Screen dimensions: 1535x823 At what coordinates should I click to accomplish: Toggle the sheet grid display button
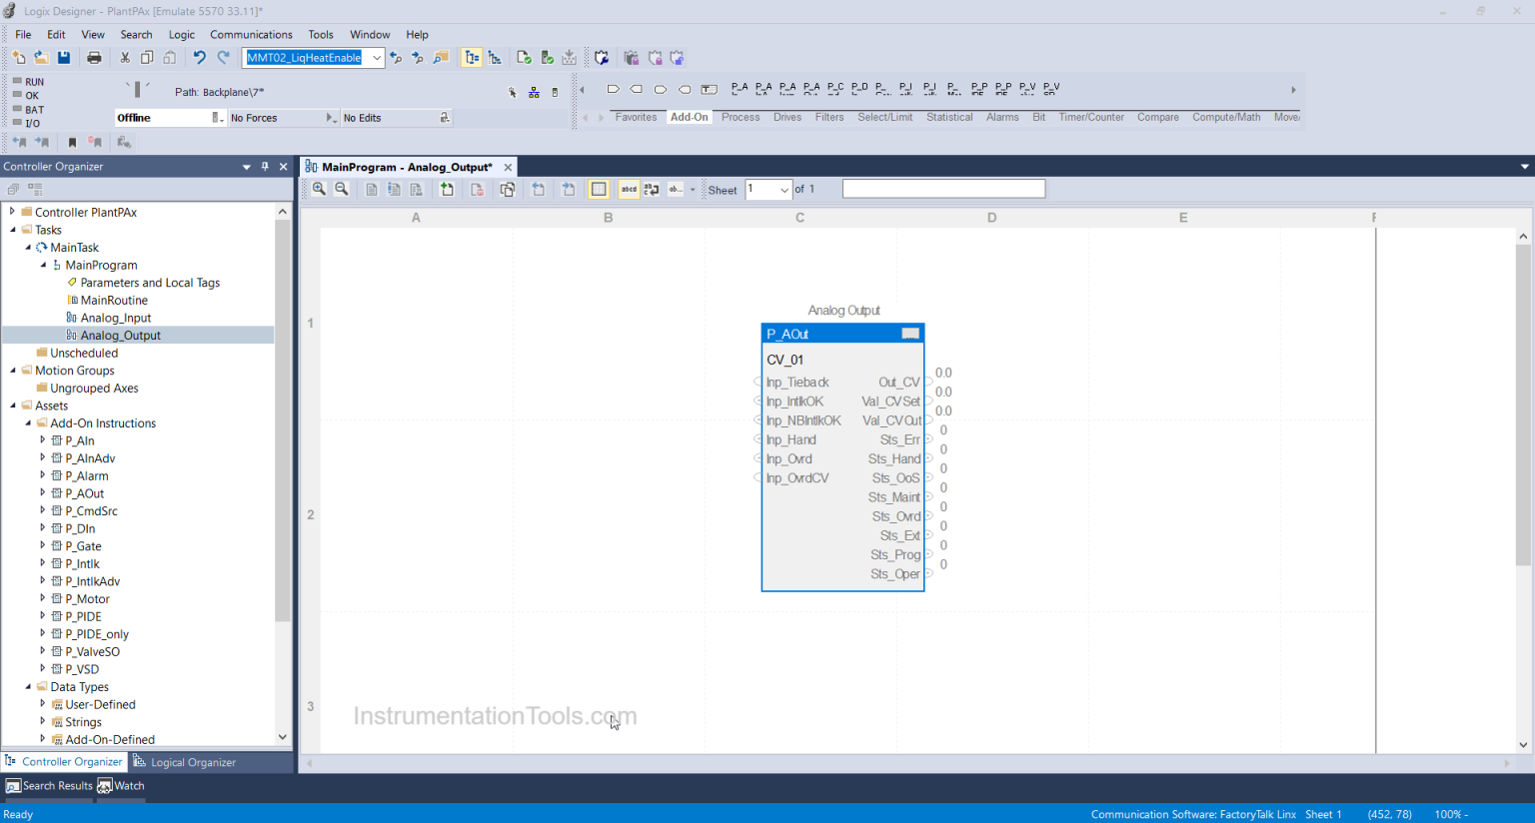click(599, 189)
